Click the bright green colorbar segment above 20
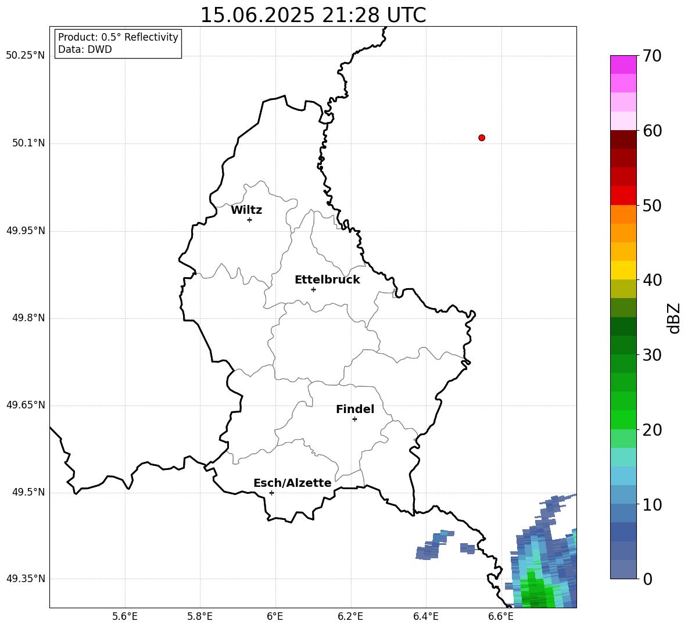This screenshot has height=628, width=688. click(x=623, y=419)
